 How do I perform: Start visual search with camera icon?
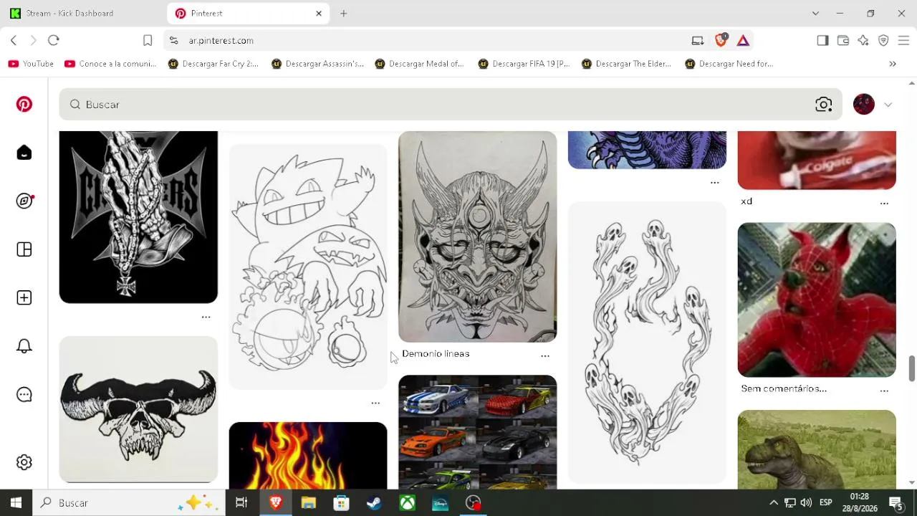[x=824, y=105]
